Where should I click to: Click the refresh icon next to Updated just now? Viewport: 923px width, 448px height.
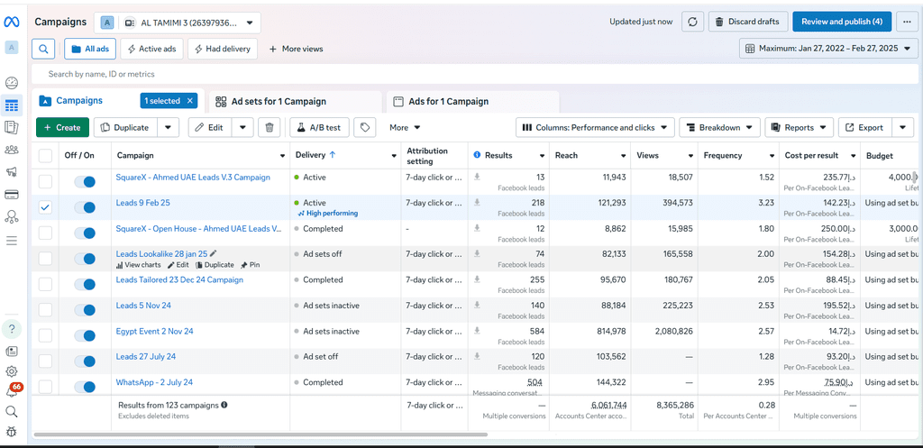(693, 22)
